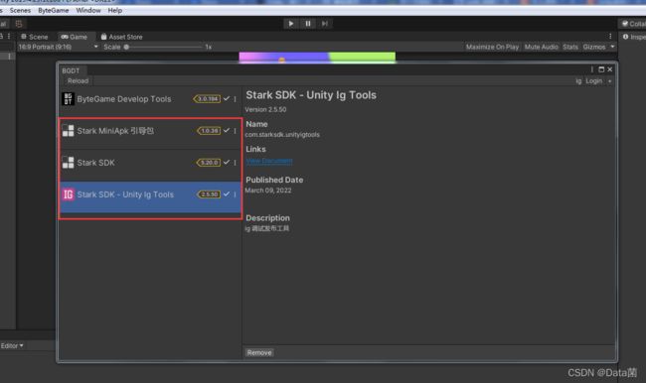This screenshot has height=383, width=646.
Task: Toggle Gizmos in Game view
Action: (x=594, y=47)
